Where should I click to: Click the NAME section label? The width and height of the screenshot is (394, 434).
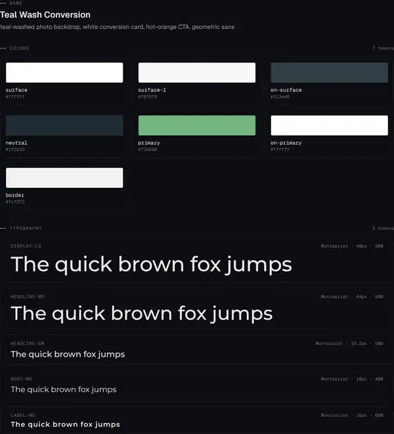coord(16,3)
